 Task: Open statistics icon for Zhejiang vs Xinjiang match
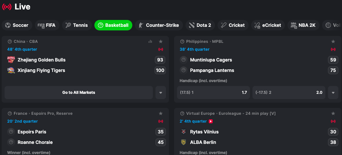[x=150, y=42]
